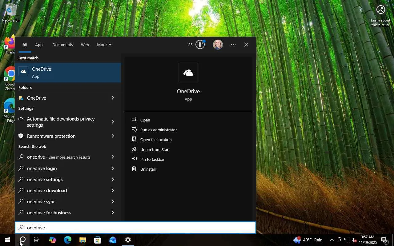
Task: Open the Windows Start menu
Action: click(7, 240)
